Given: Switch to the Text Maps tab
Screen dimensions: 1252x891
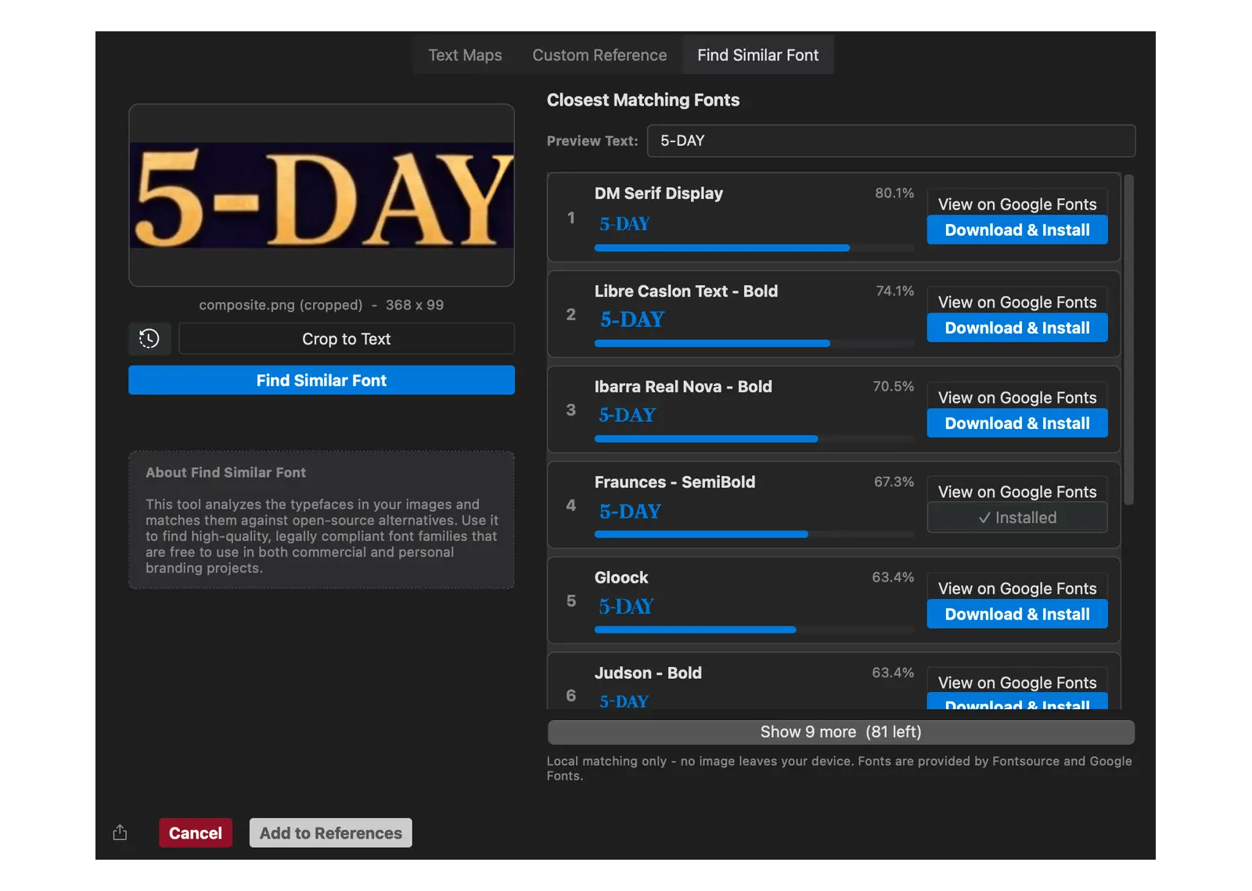Looking at the screenshot, I should click(465, 55).
